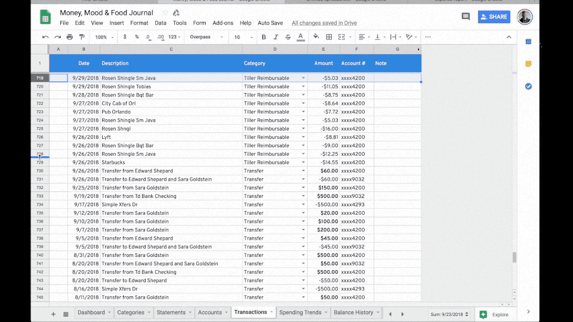Viewport: 573px width, 322px height.
Task: Click the Explore button
Action: [x=494, y=314]
